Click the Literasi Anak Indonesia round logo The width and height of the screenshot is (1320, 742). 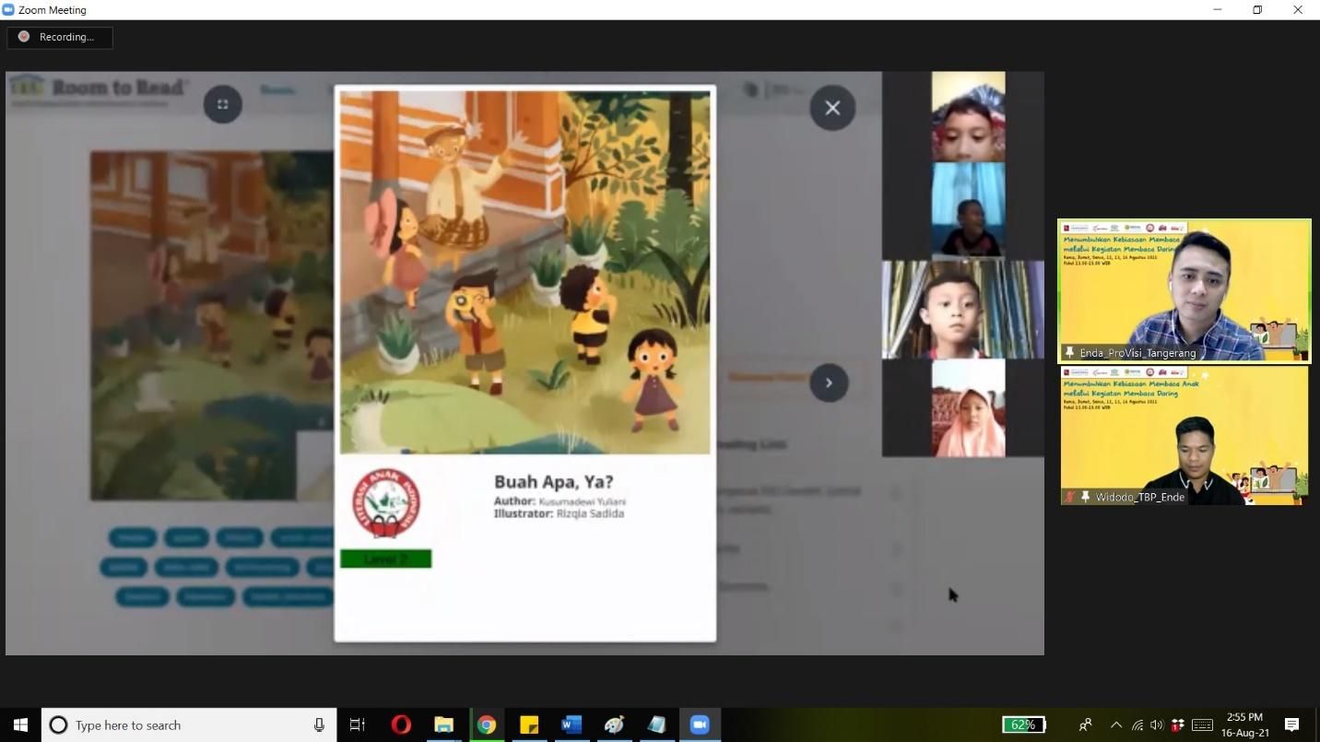[386, 503]
